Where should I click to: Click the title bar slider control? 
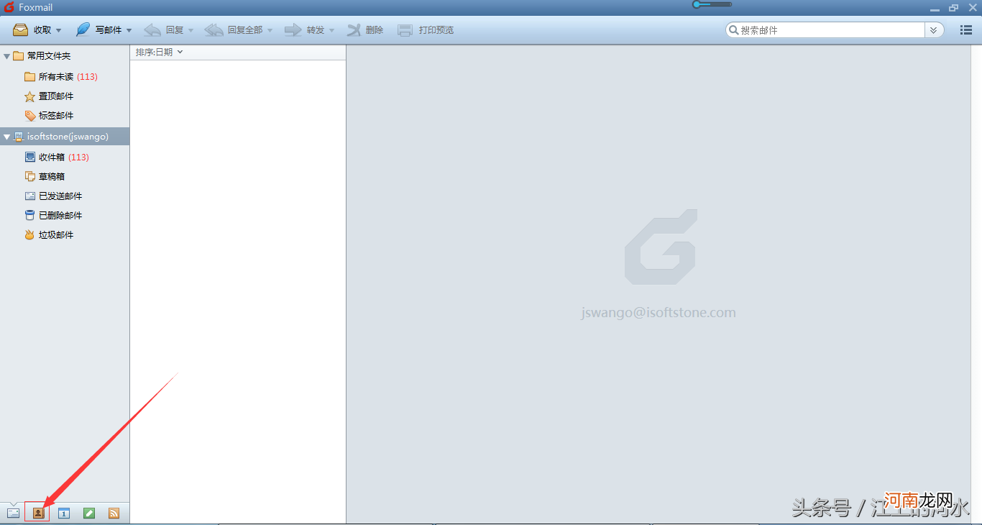point(712,4)
